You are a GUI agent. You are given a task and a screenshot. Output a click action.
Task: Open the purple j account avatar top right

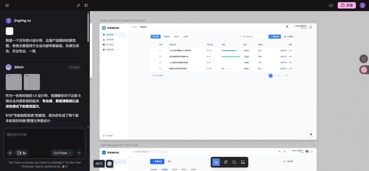tap(363, 5)
